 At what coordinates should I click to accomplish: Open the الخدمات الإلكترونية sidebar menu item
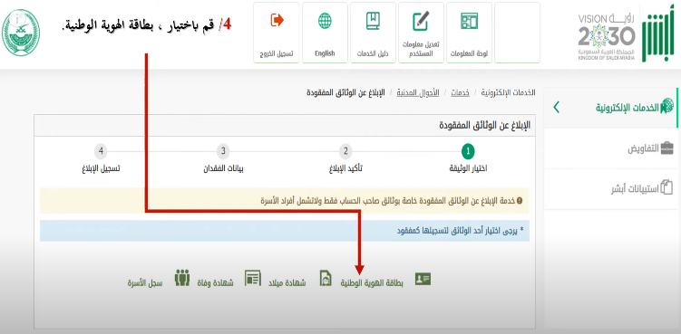(x=610, y=107)
